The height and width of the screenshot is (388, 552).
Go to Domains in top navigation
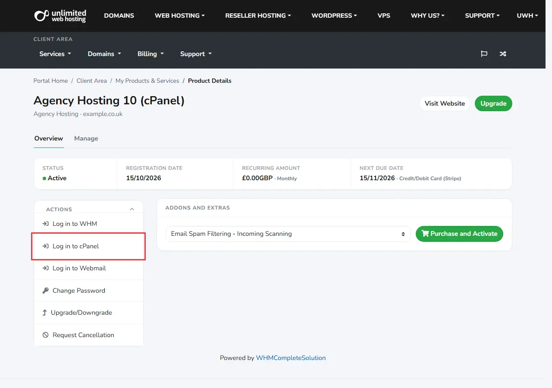(119, 16)
